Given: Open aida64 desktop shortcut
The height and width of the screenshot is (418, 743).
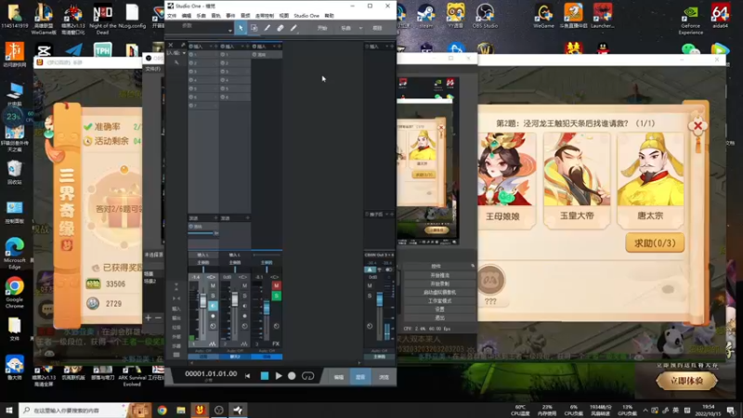Looking at the screenshot, I should coord(720,16).
